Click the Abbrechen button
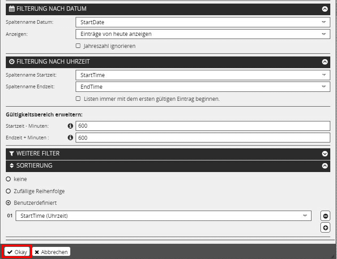337x259 pixels. click(x=51, y=252)
